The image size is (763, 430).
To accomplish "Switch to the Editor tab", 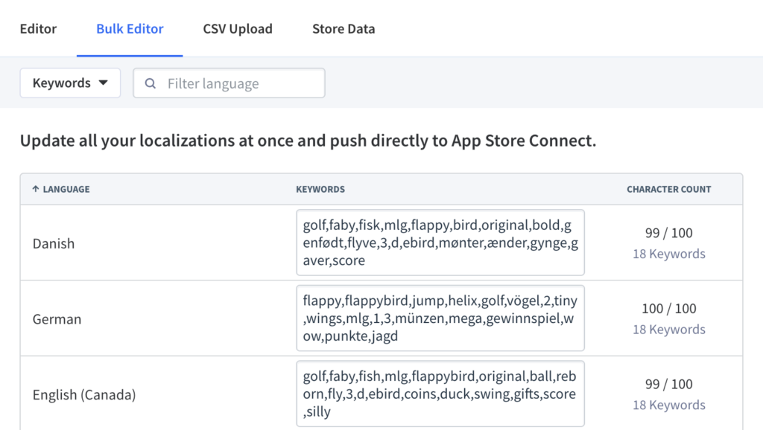I will pyautogui.click(x=38, y=29).
